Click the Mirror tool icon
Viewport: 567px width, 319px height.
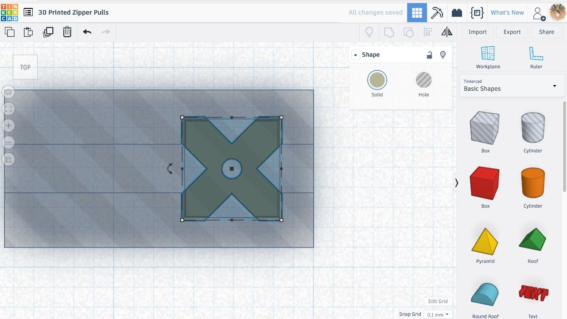(447, 32)
